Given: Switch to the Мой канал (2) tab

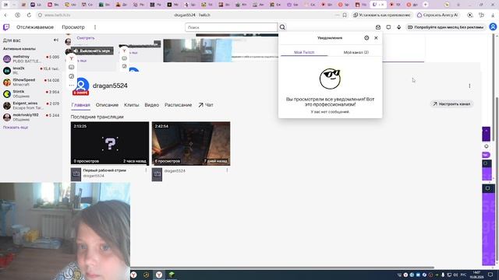Looking at the screenshot, I should click(x=356, y=52).
